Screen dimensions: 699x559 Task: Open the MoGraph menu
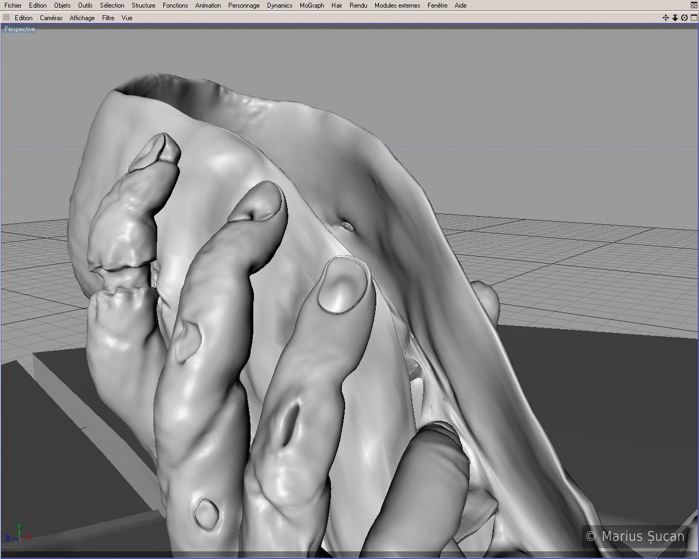click(x=312, y=5)
